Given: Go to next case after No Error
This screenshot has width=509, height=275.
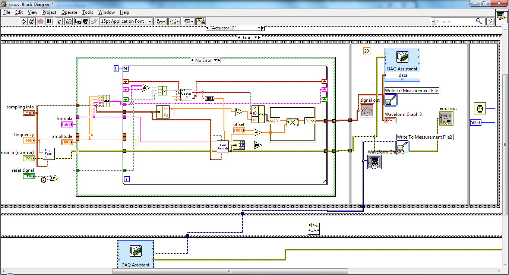Looking at the screenshot, I should pyautogui.click(x=219, y=60).
